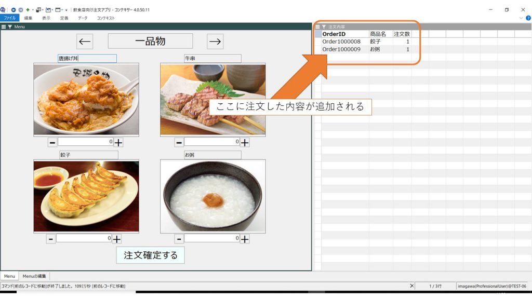Increase 唐揚げ丼 quantity with plus button
The height and width of the screenshot is (299, 532).
(118, 142)
